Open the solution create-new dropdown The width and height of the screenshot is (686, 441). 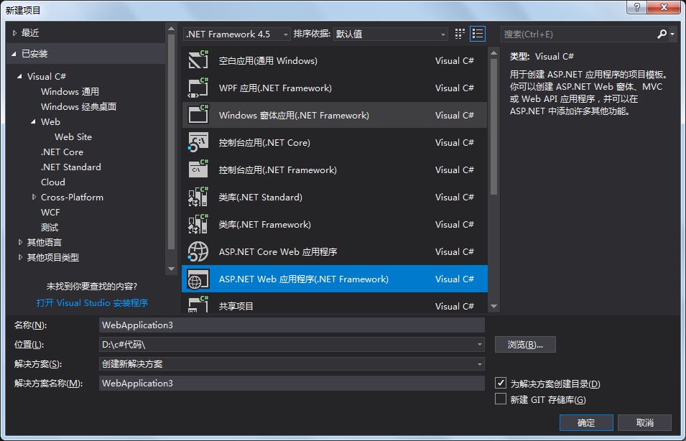coord(292,364)
